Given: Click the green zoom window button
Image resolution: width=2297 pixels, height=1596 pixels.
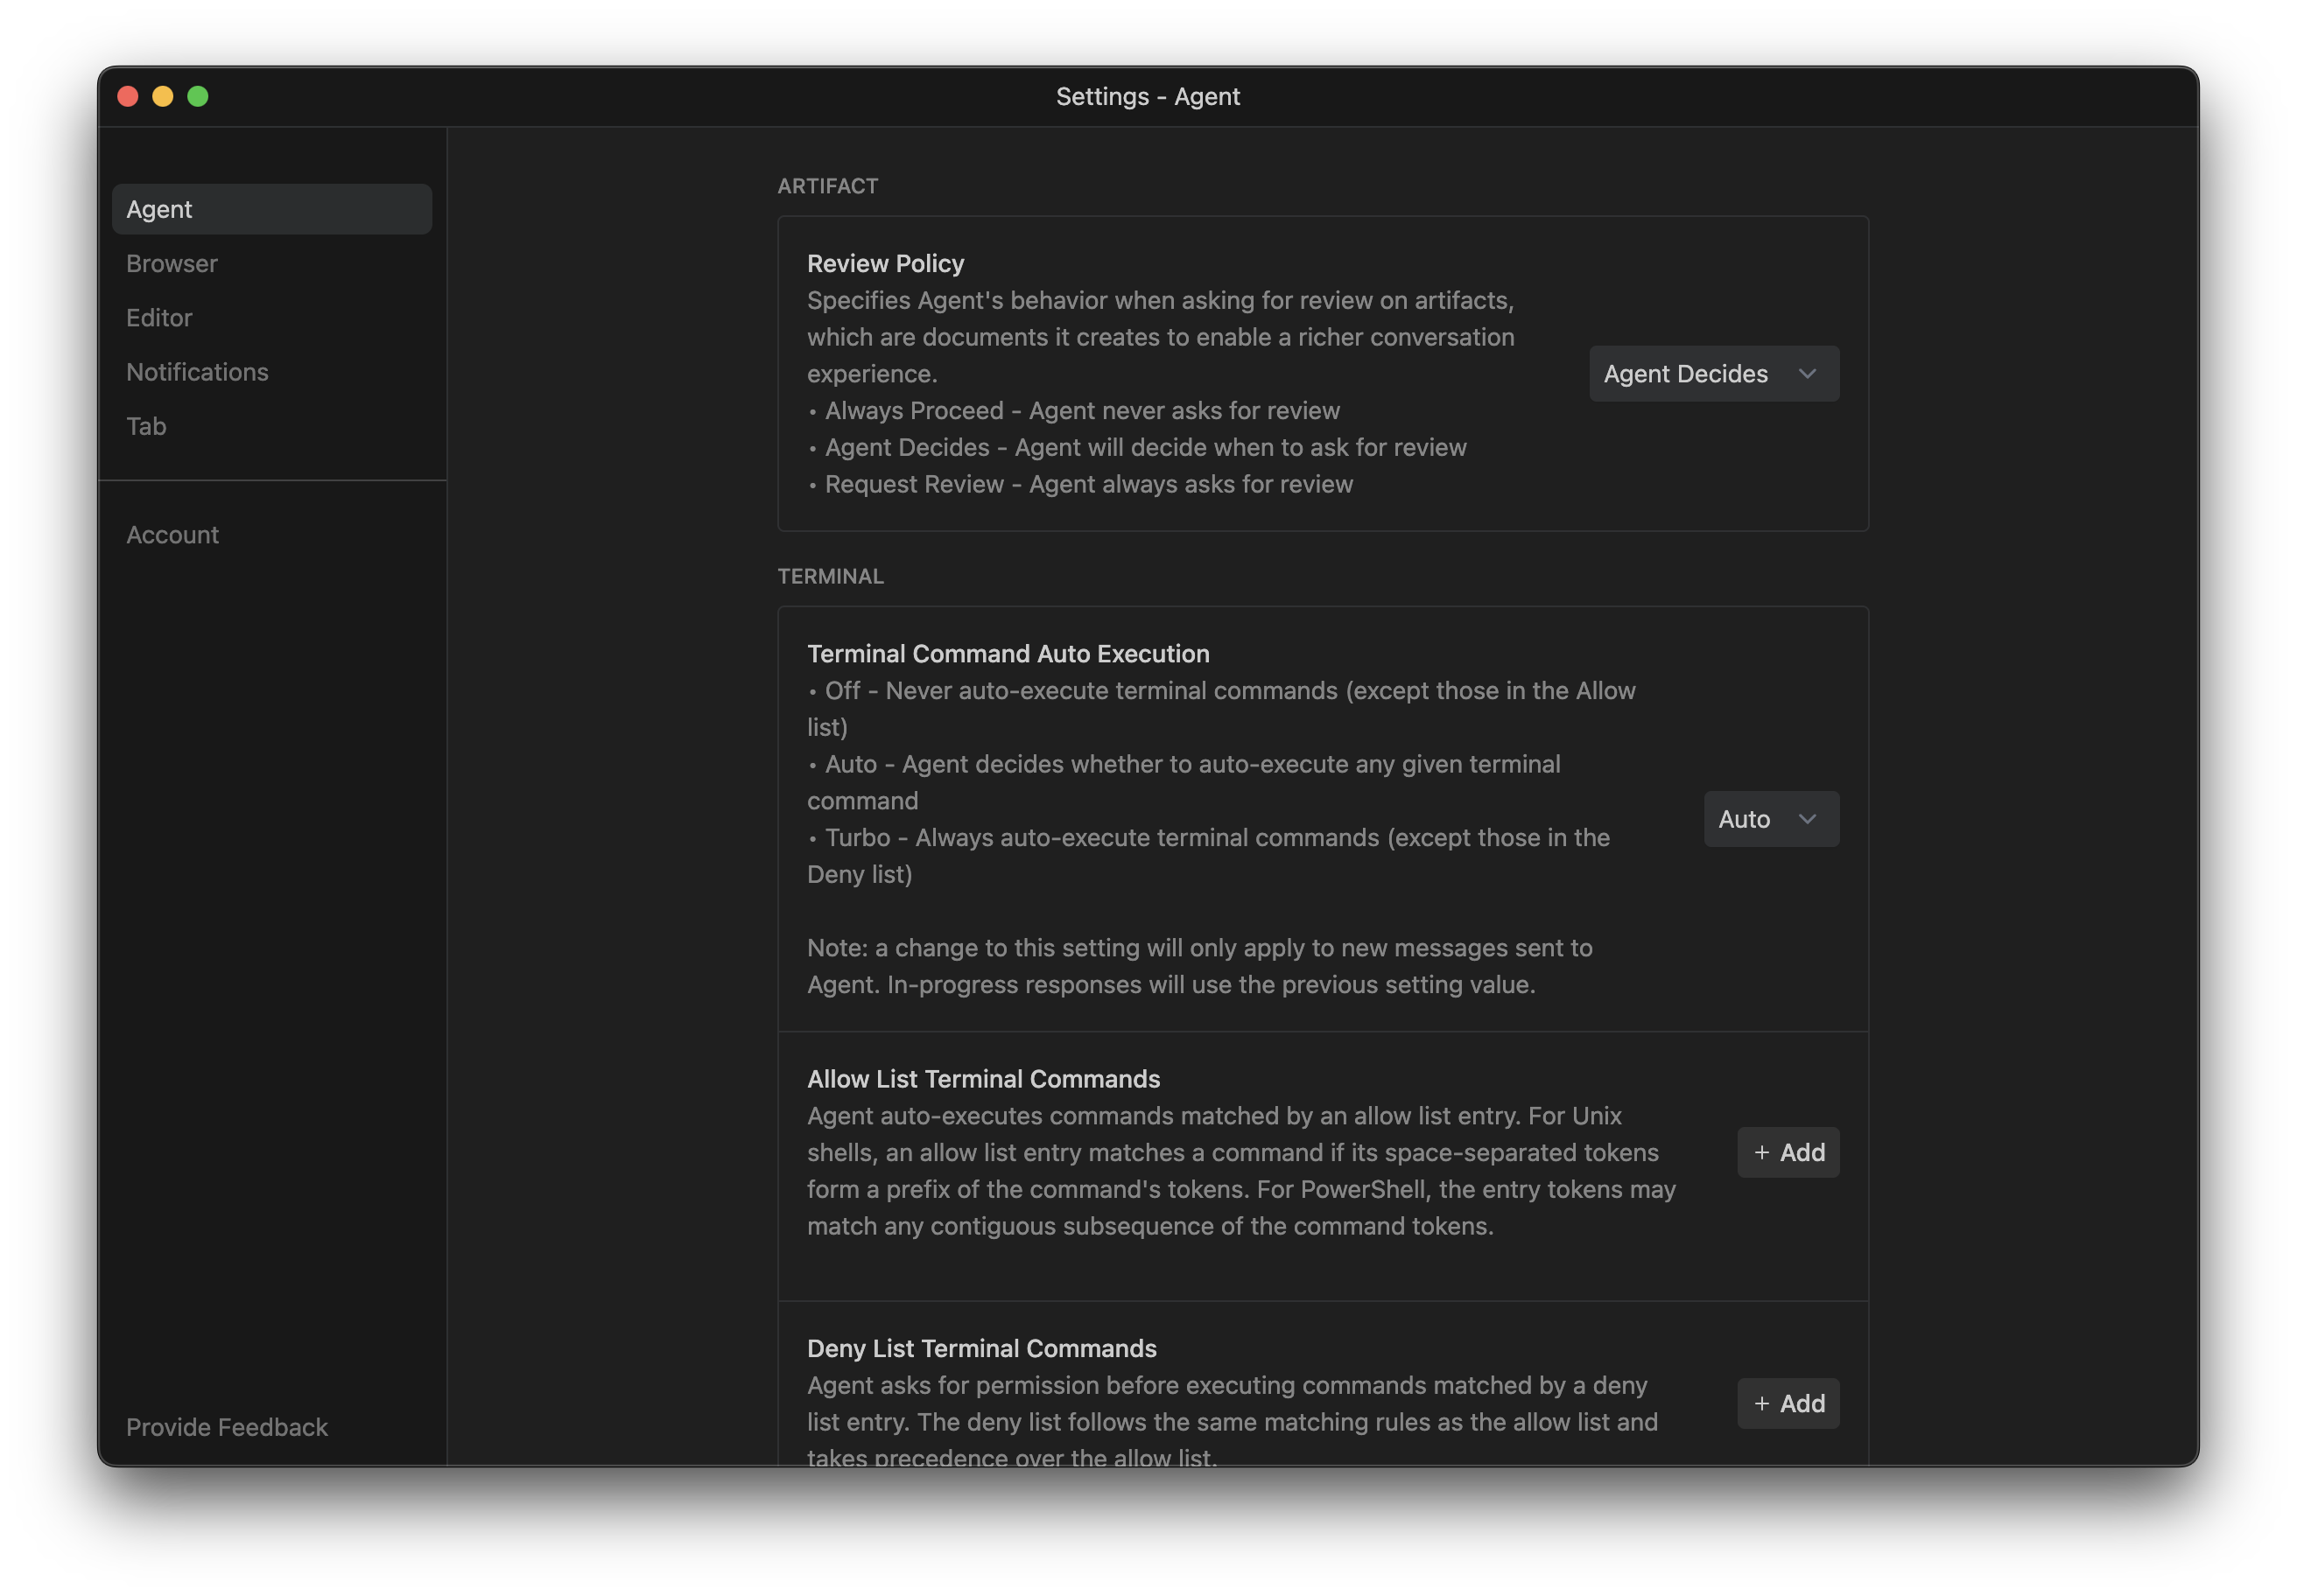Looking at the screenshot, I should pos(198,96).
